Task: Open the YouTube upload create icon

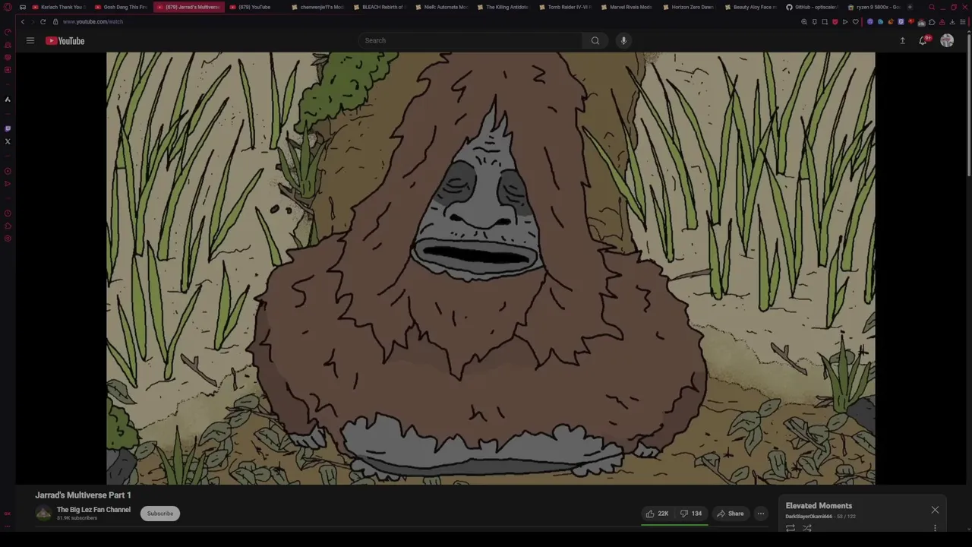Action: pyautogui.click(x=902, y=41)
